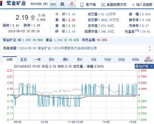Close the 叠加沪指 overlay with X
154x124 pixels.
click(152, 66)
